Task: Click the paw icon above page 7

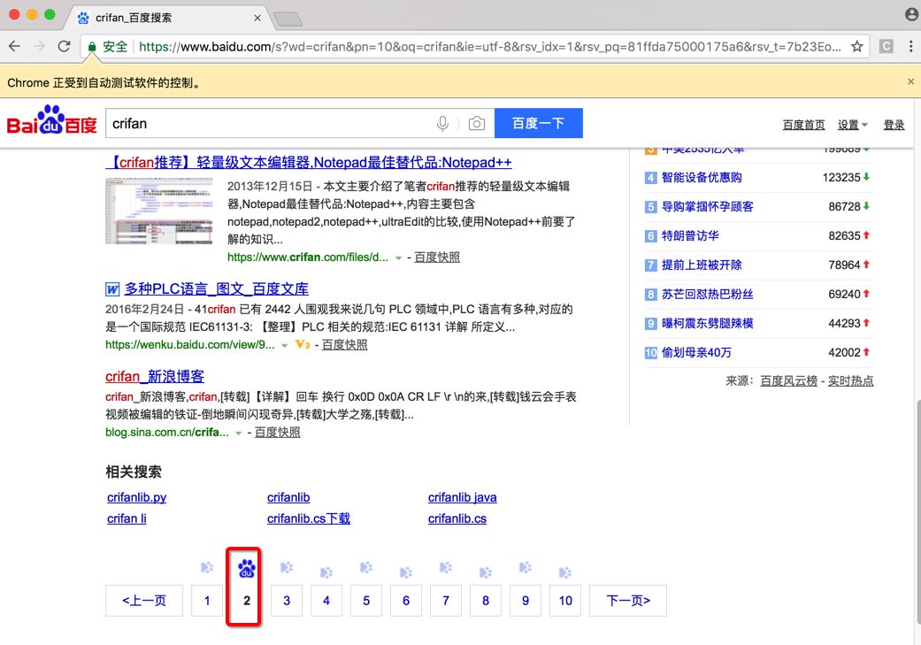Action: (x=445, y=567)
